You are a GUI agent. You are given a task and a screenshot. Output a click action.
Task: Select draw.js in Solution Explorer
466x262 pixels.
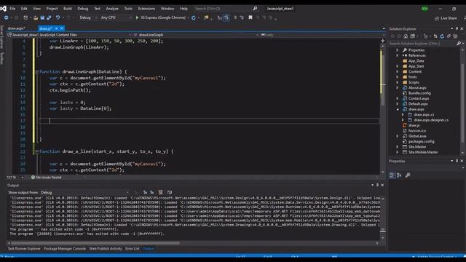[414, 125]
